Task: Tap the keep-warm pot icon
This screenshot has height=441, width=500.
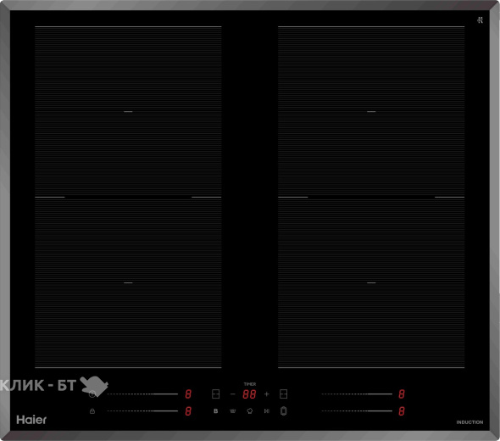Action: pos(233,411)
